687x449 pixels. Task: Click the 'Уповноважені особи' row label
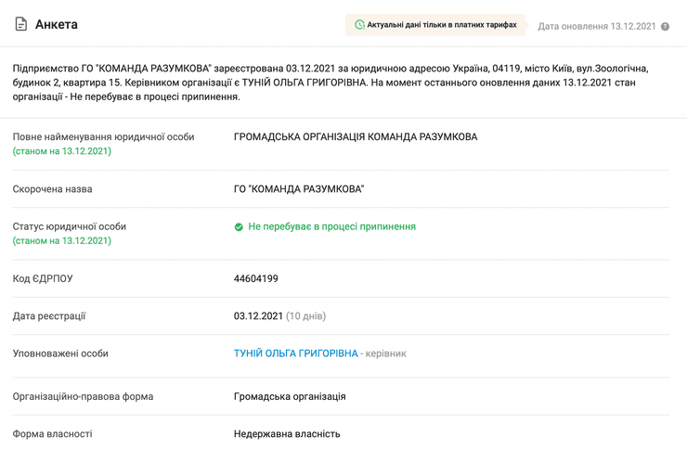point(60,353)
